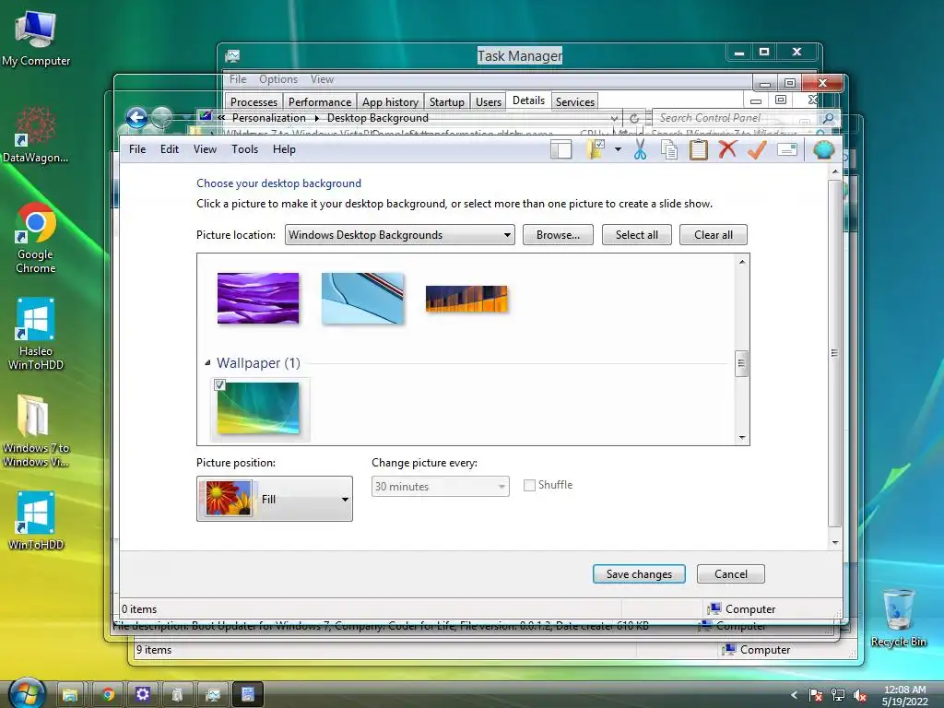Image resolution: width=944 pixels, height=708 pixels.
Task: Open the 30 minutes interval dropdown
Action: coord(440,486)
